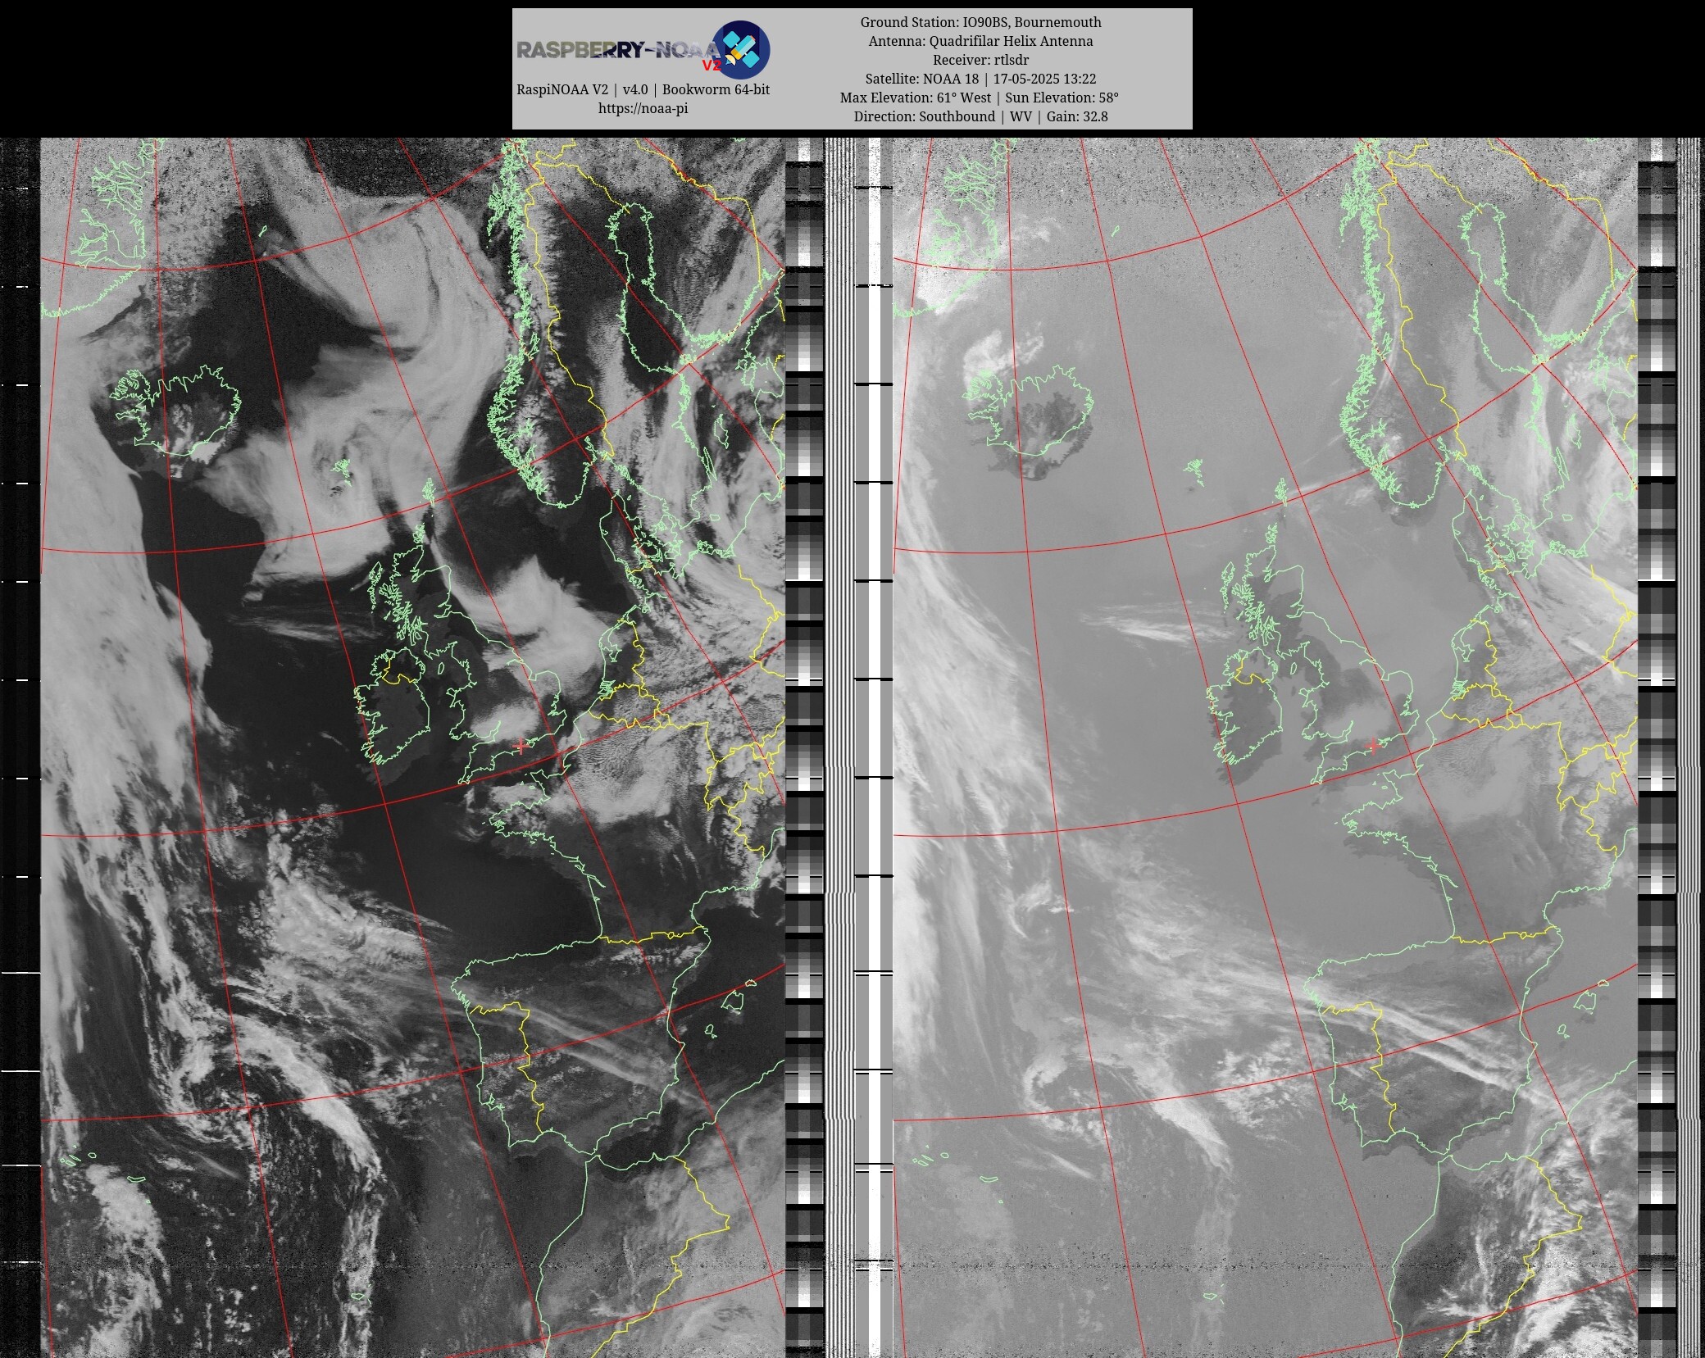
Task: Click the red ground station cross in left image
Action: (x=521, y=746)
